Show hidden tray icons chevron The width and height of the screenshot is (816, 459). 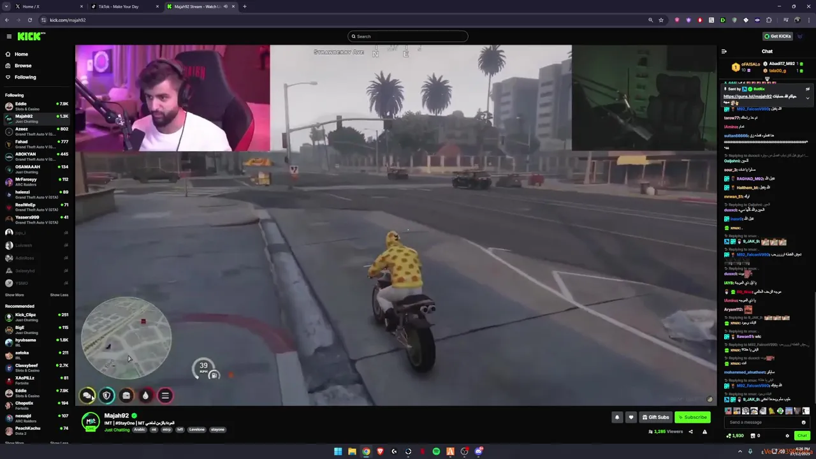pos(740,451)
